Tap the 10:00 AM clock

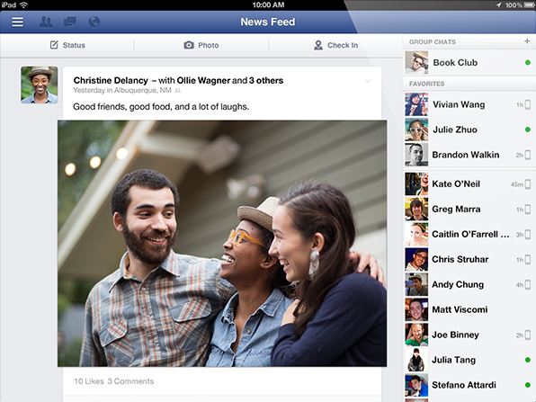[x=268, y=4]
